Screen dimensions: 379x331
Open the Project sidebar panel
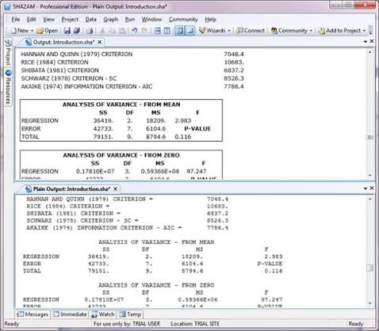pyautogui.click(x=8, y=53)
